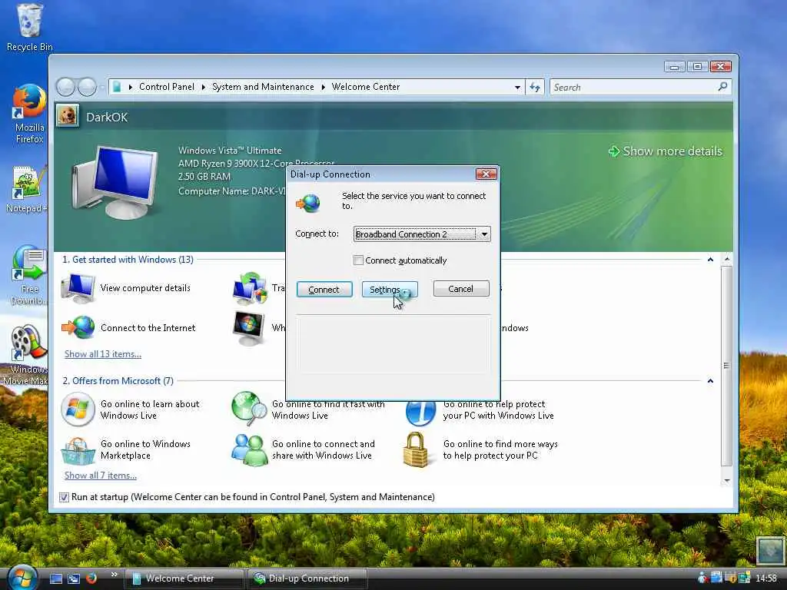Click the What's new Vista monitor icon
787x590 pixels.
tap(249, 327)
